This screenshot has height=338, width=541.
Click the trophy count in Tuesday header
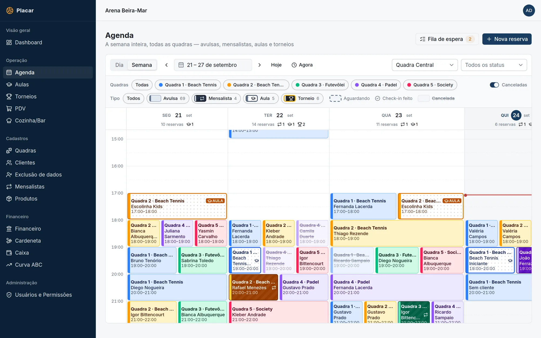click(x=301, y=124)
